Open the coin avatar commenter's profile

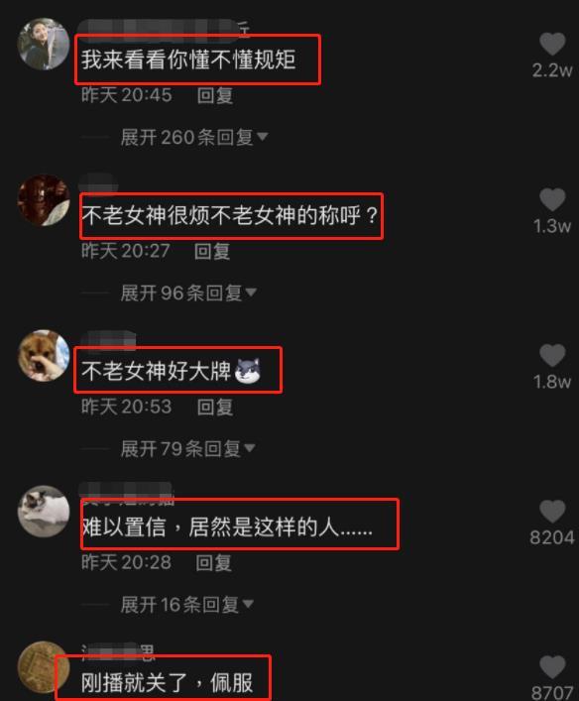pyautogui.click(x=44, y=667)
